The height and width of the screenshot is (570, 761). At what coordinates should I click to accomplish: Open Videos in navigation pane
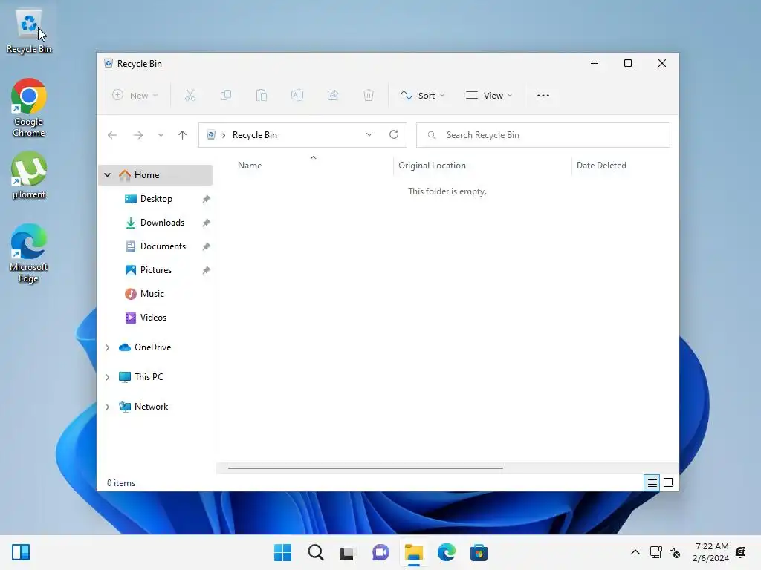click(153, 318)
